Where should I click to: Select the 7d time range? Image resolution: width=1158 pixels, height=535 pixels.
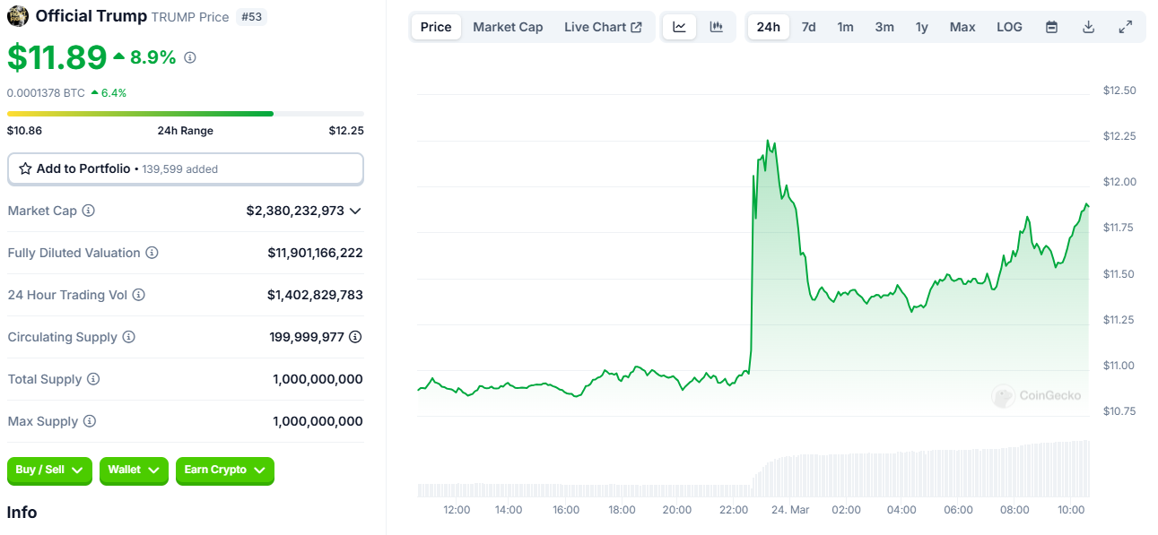coord(808,27)
